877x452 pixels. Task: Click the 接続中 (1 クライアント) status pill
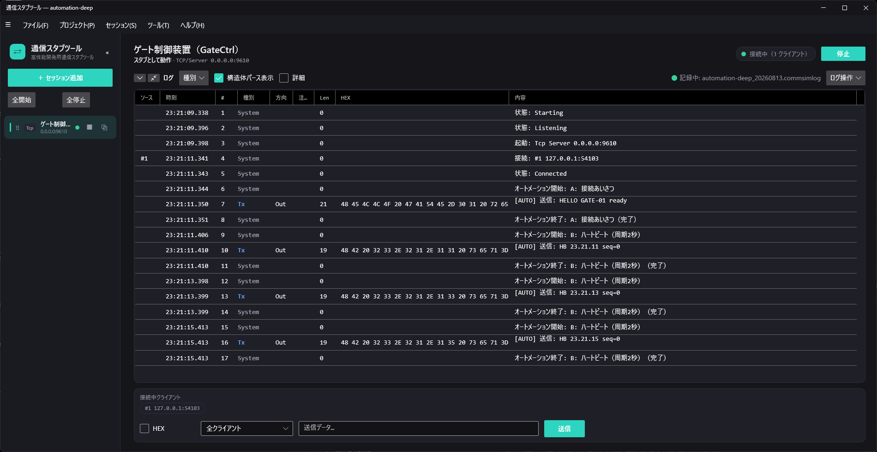(775, 54)
